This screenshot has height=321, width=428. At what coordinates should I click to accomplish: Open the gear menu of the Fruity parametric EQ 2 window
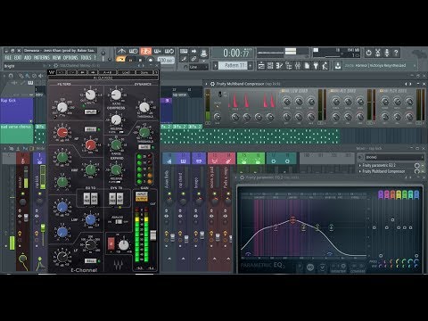point(242,177)
